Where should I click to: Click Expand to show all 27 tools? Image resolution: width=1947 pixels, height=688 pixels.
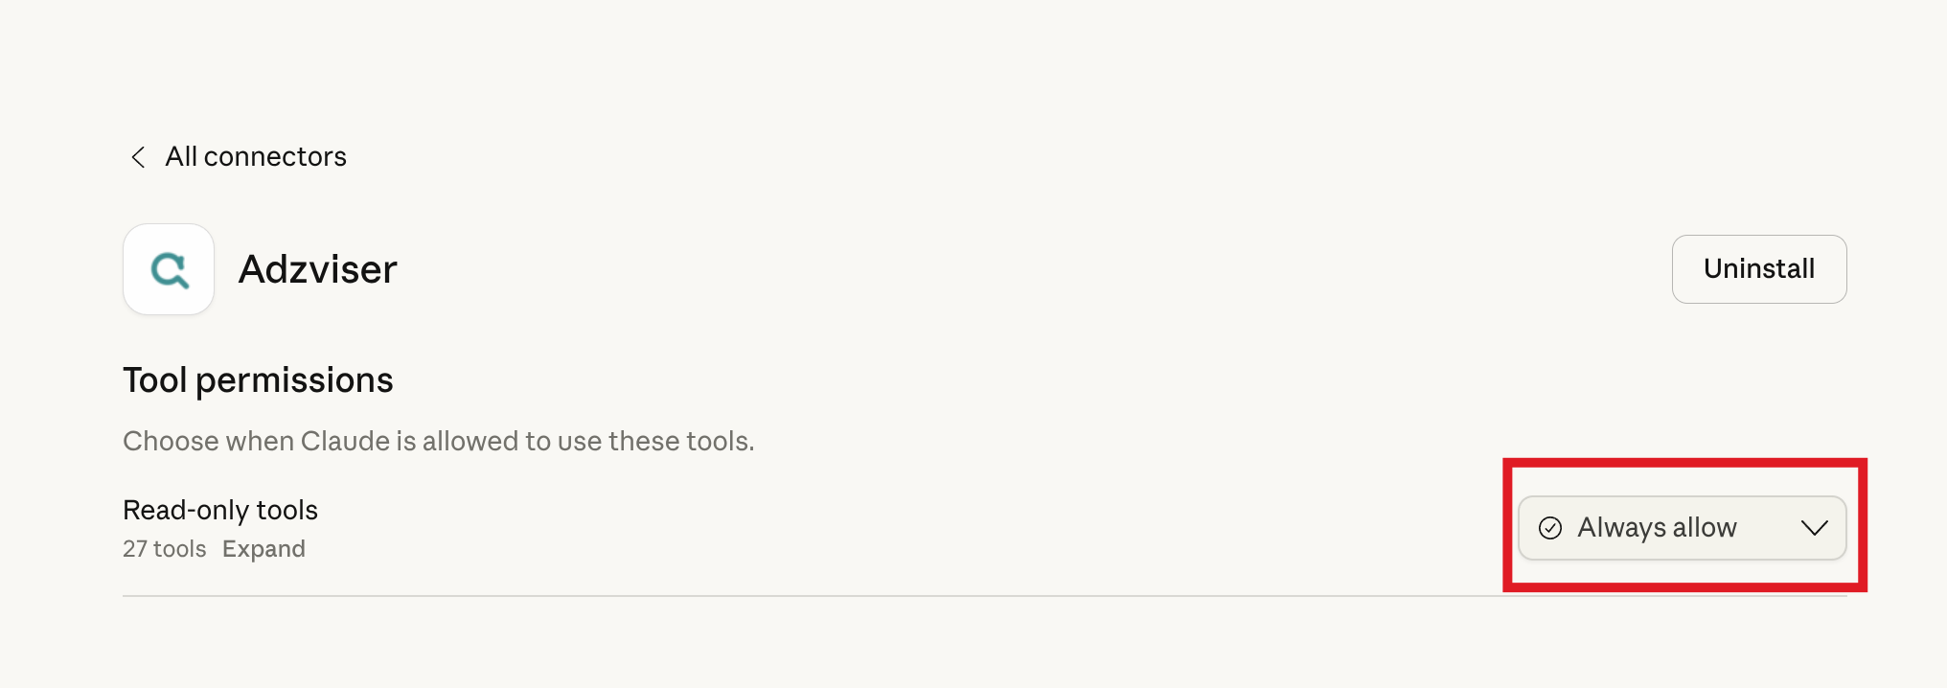tap(263, 548)
